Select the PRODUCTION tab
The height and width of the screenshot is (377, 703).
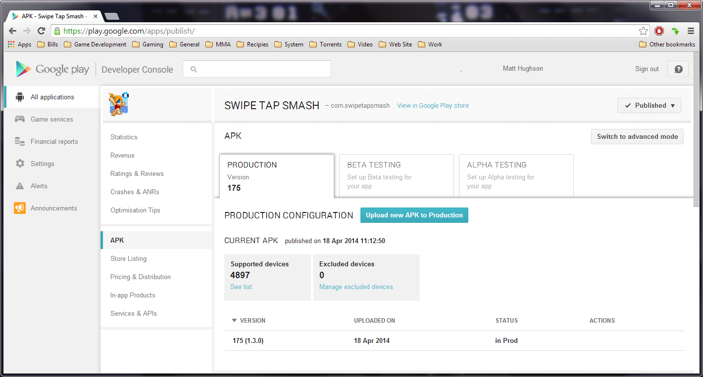pyautogui.click(x=277, y=176)
